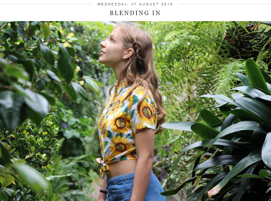The image size is (271, 201).
Task: Open the blog post main photo
Action: click(x=135, y=111)
